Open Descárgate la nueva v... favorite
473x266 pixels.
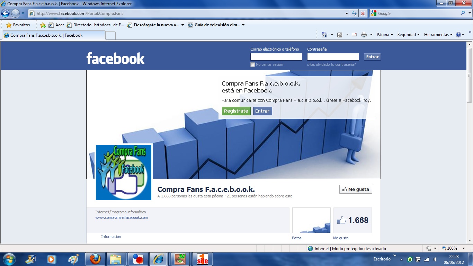coord(156,25)
